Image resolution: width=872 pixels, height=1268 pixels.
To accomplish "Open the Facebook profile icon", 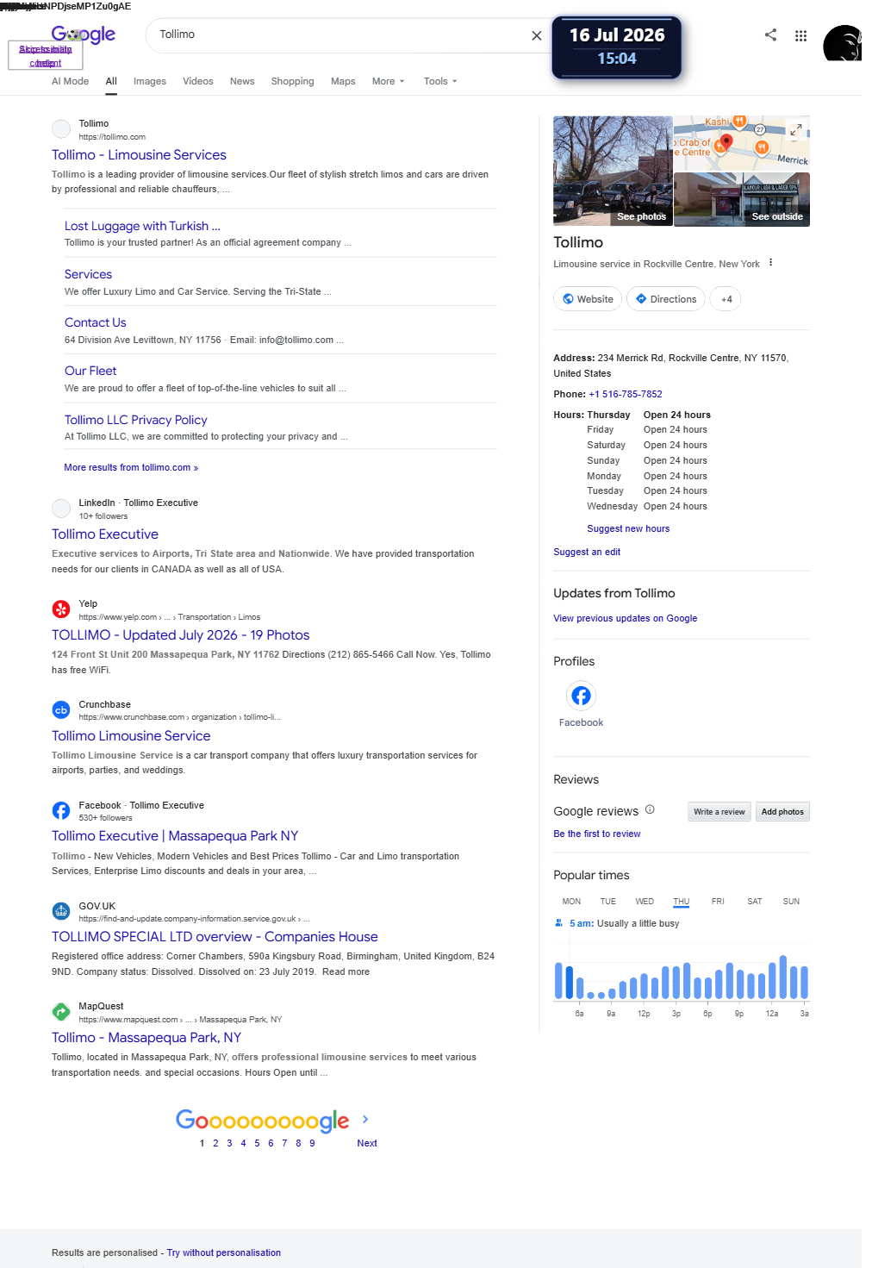I will pos(581,696).
